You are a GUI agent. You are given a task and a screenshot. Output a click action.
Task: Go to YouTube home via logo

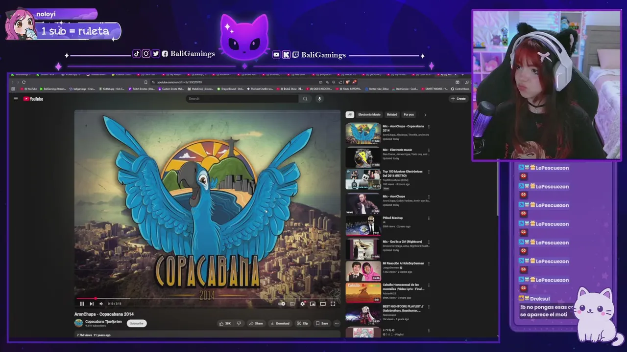(x=33, y=99)
